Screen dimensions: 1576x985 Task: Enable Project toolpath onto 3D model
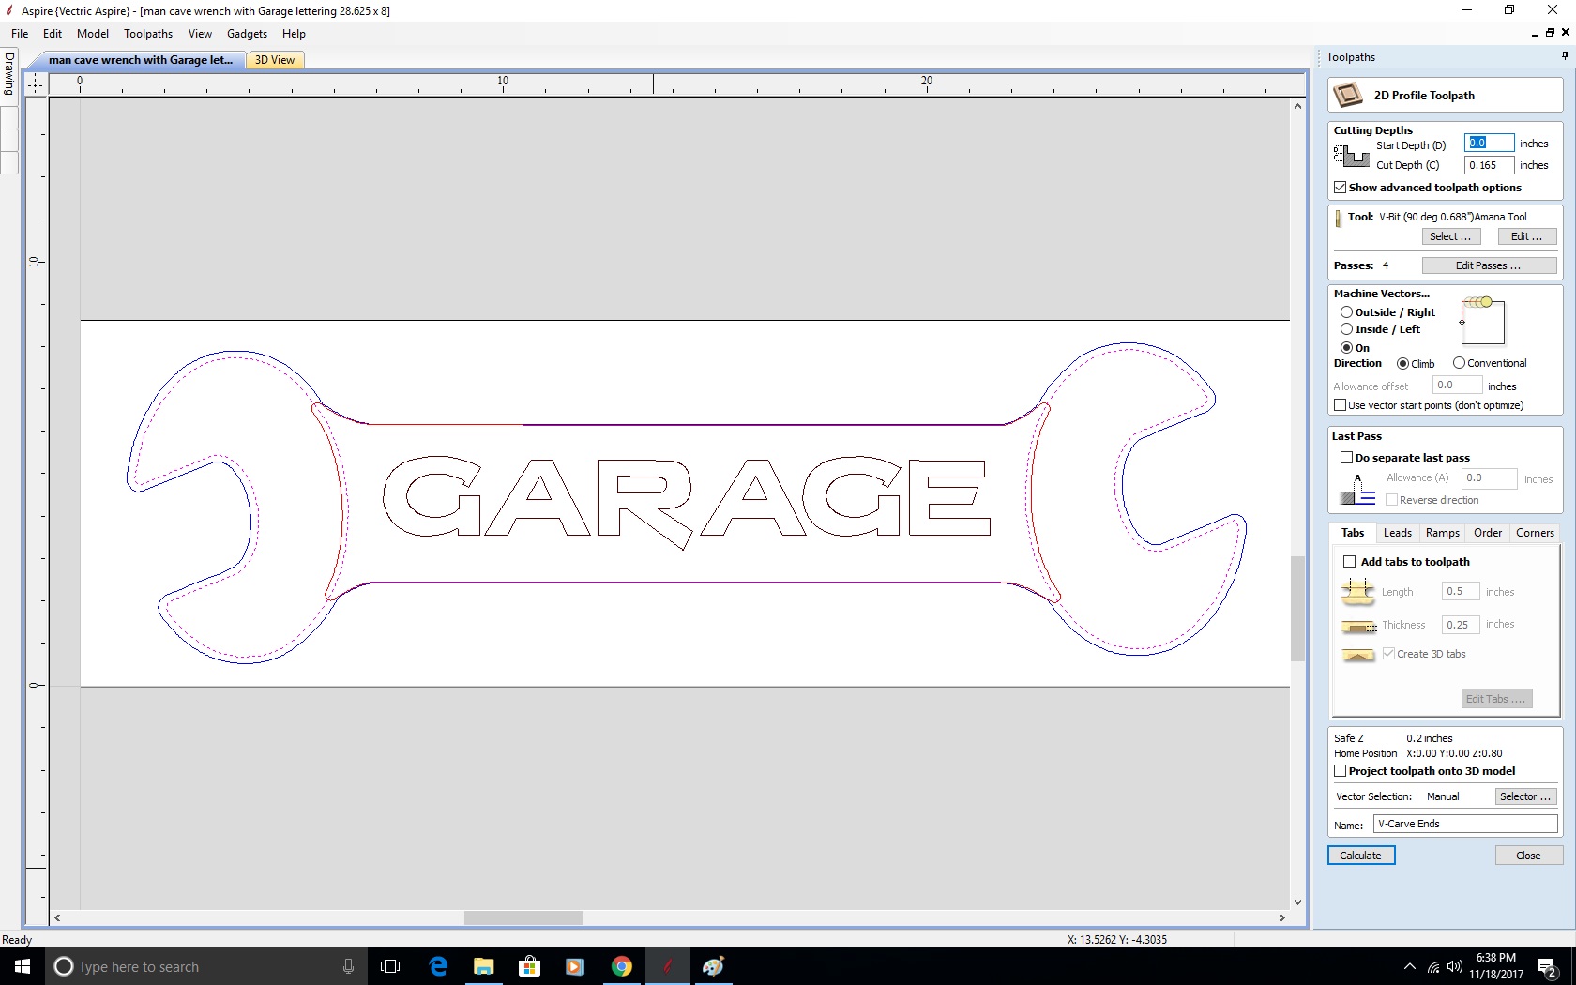[1340, 771]
